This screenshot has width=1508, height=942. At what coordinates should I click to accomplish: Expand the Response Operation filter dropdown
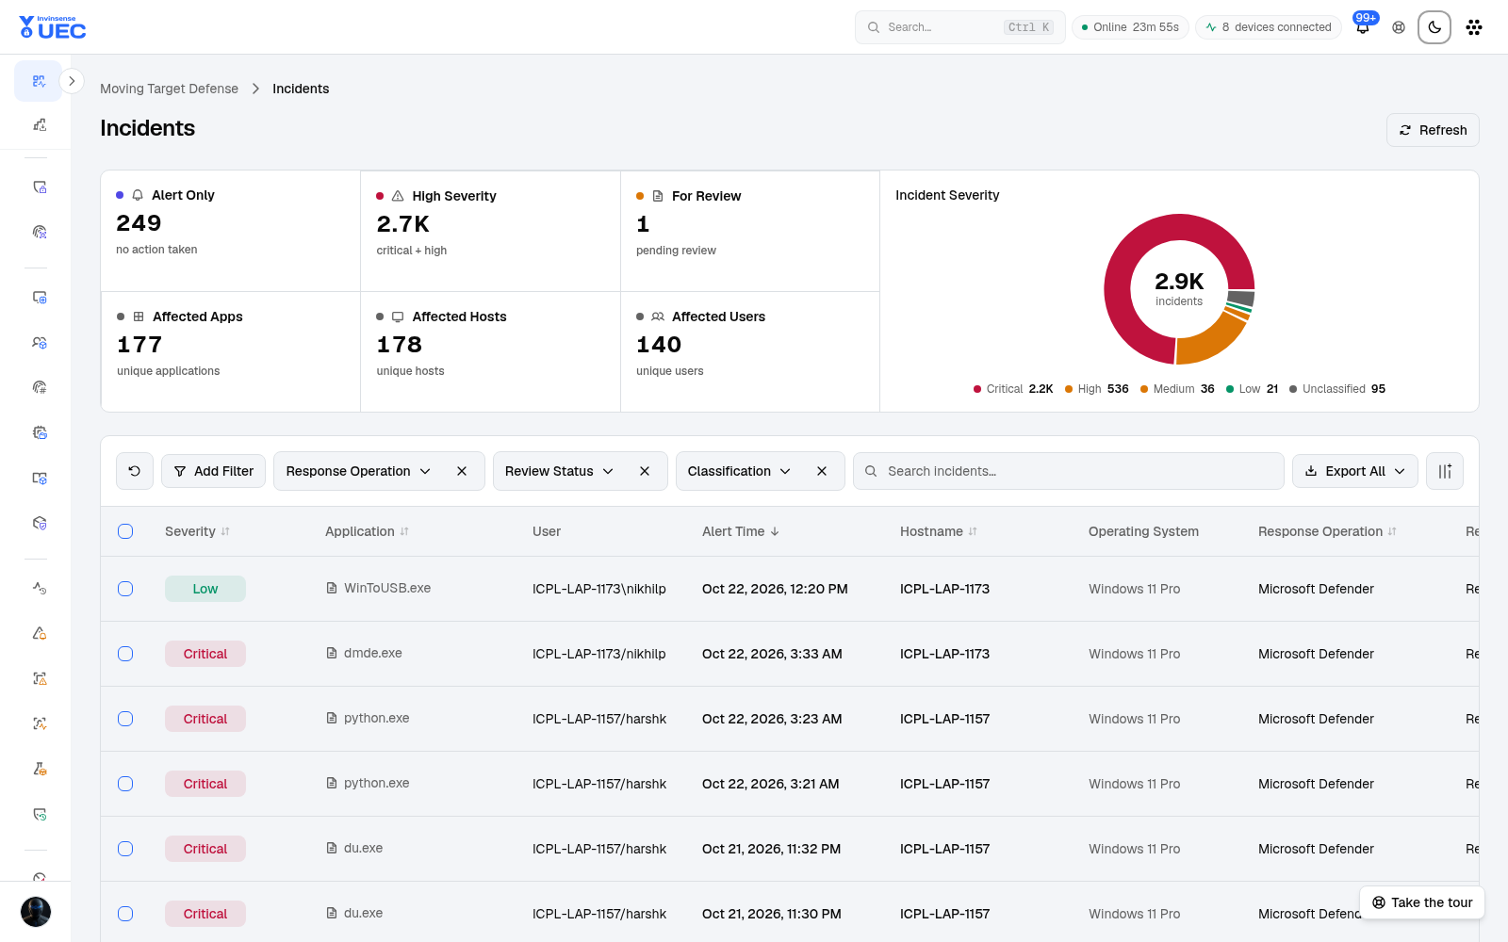359,471
